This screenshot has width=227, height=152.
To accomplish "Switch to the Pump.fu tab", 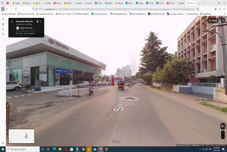I will point(27,3).
